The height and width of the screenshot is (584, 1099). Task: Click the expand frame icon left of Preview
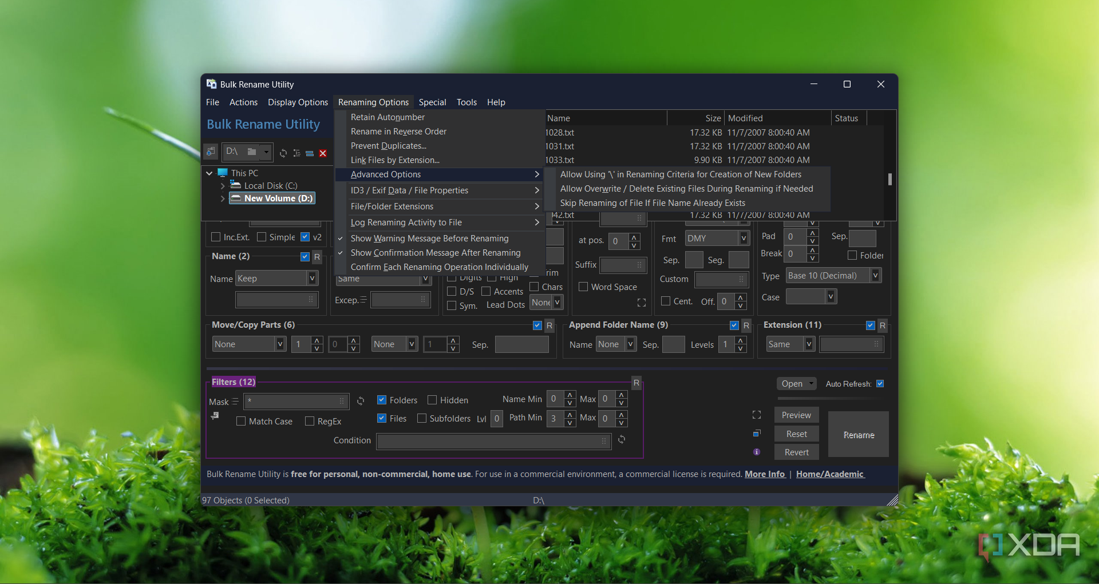pos(757,415)
